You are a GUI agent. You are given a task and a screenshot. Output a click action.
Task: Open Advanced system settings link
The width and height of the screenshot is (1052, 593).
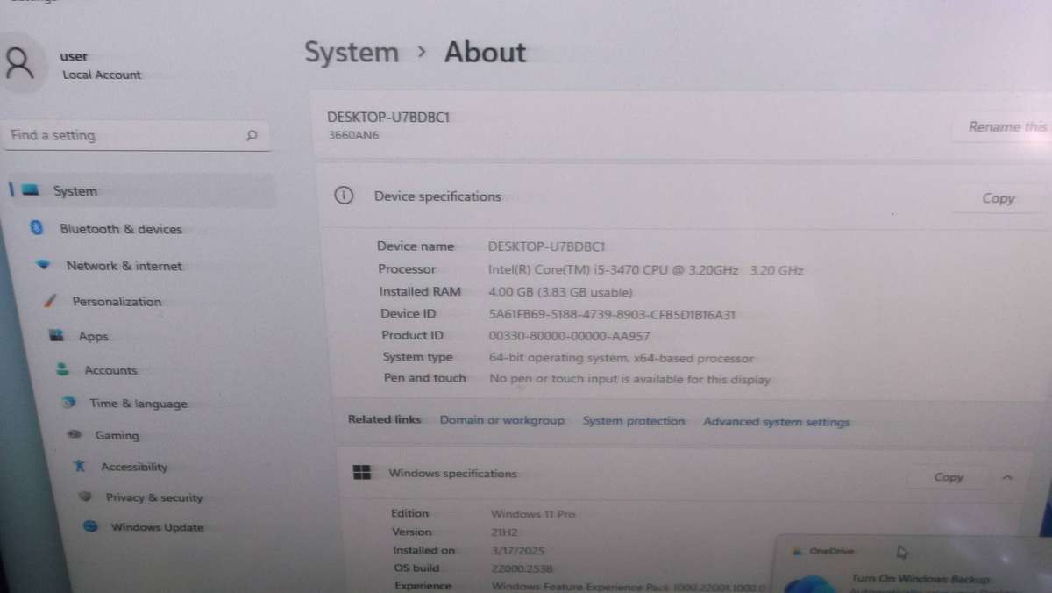[777, 422]
